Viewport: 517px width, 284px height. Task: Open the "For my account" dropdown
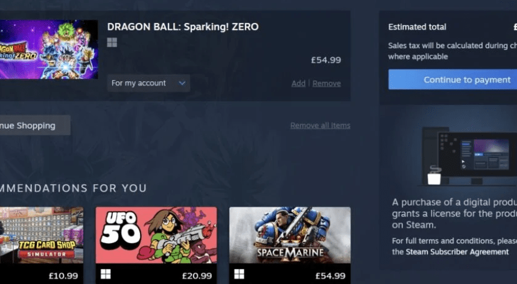148,83
